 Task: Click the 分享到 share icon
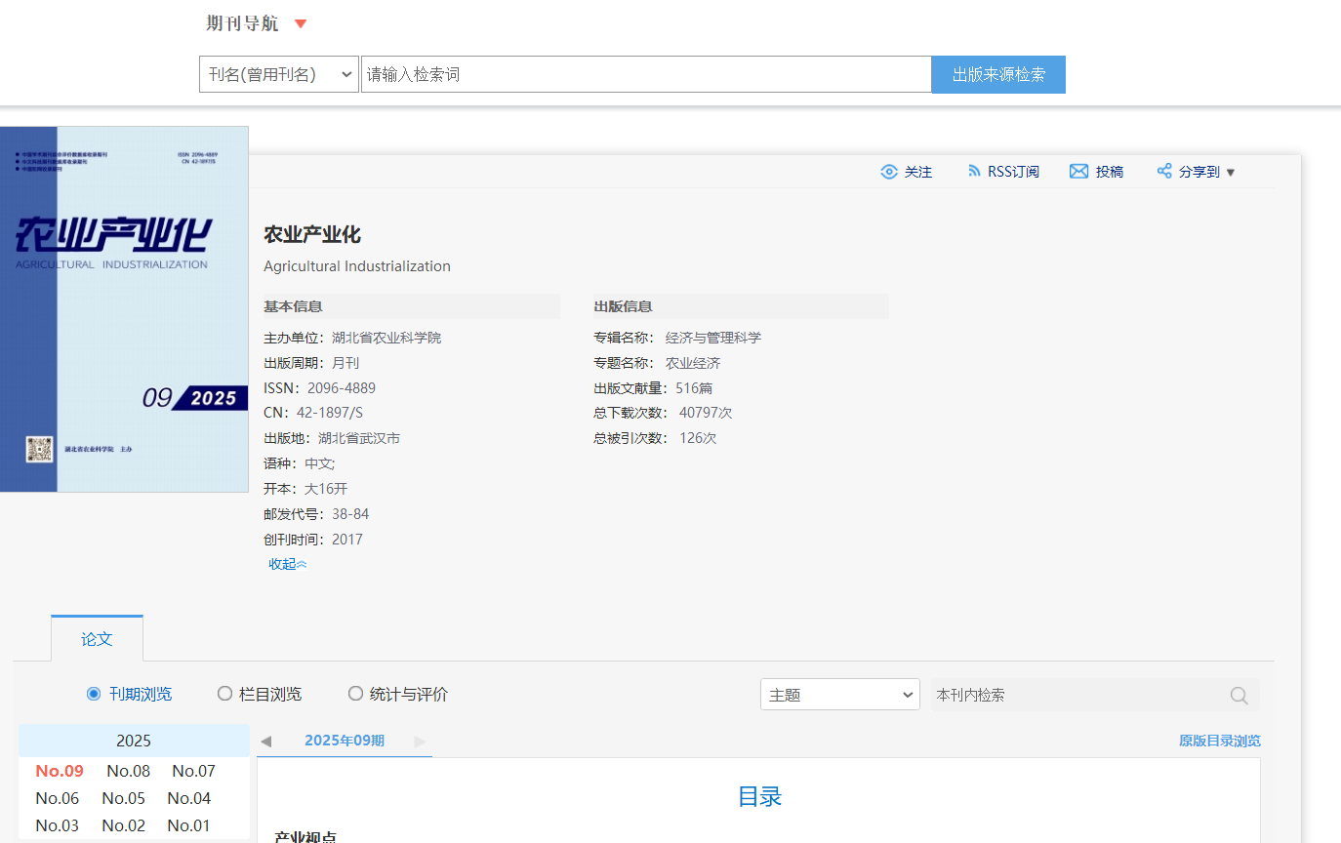click(x=1163, y=172)
